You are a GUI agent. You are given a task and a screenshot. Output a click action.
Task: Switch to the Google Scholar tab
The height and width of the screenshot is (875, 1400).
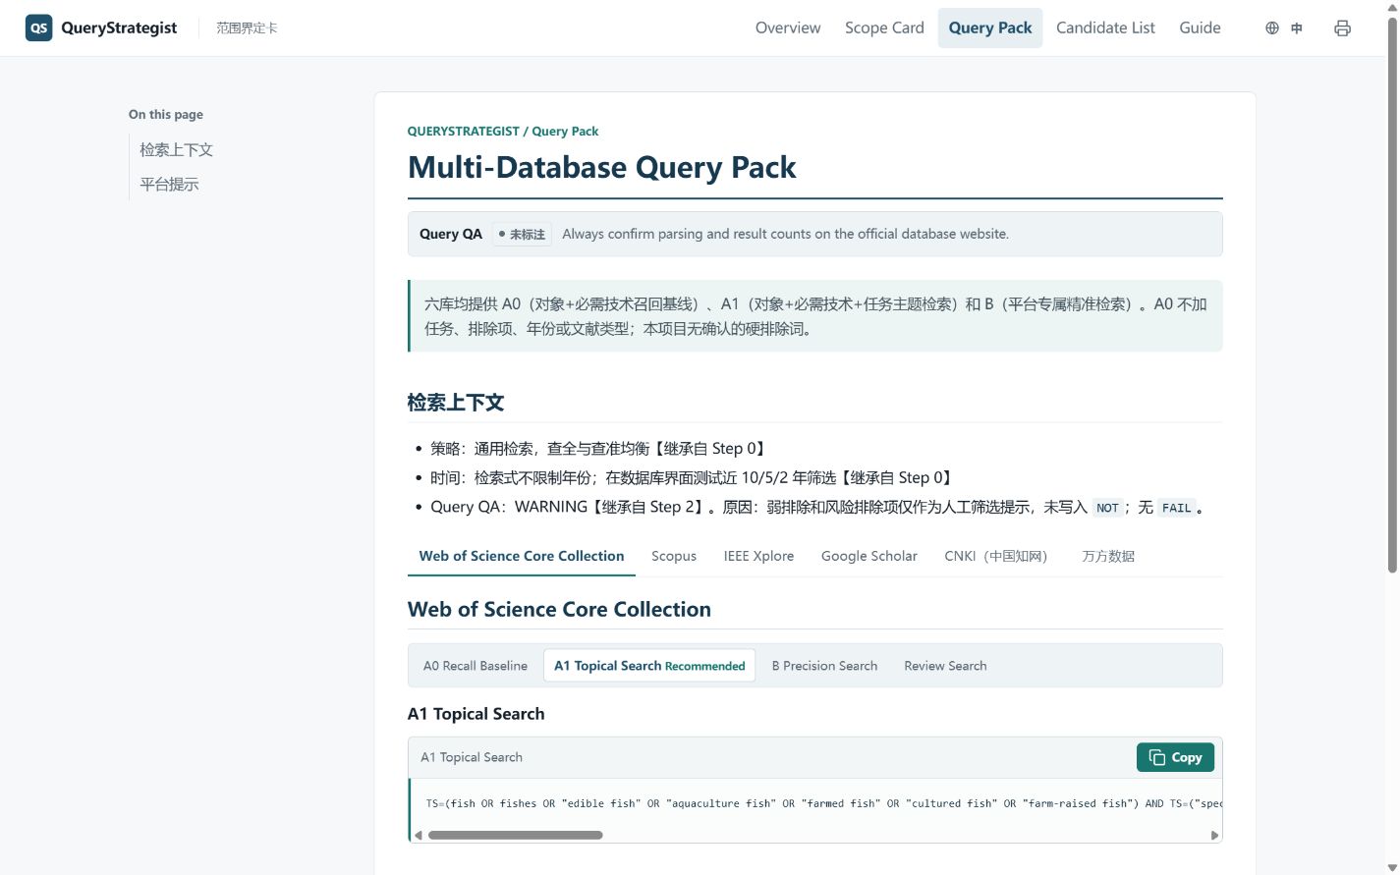[869, 556]
